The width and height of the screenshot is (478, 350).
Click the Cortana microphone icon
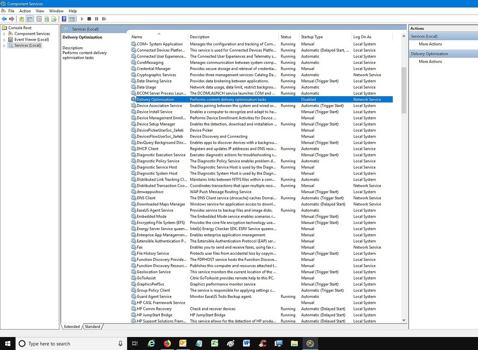(x=120, y=343)
